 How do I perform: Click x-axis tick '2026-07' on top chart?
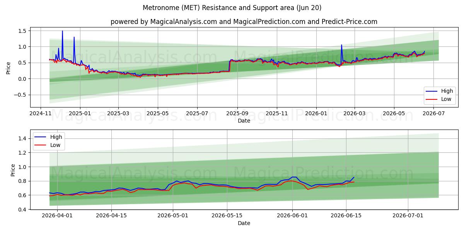[434, 113]
